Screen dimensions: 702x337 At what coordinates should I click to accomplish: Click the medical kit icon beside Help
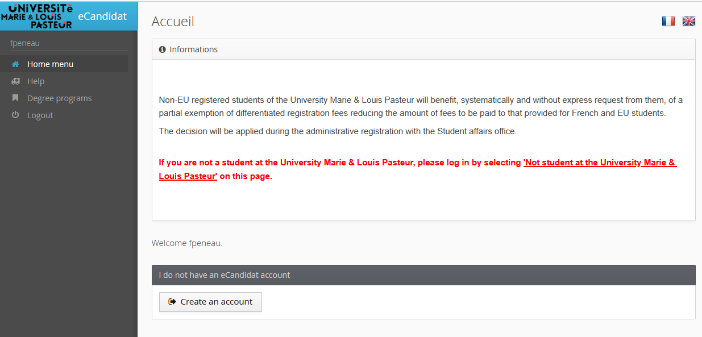pos(15,81)
